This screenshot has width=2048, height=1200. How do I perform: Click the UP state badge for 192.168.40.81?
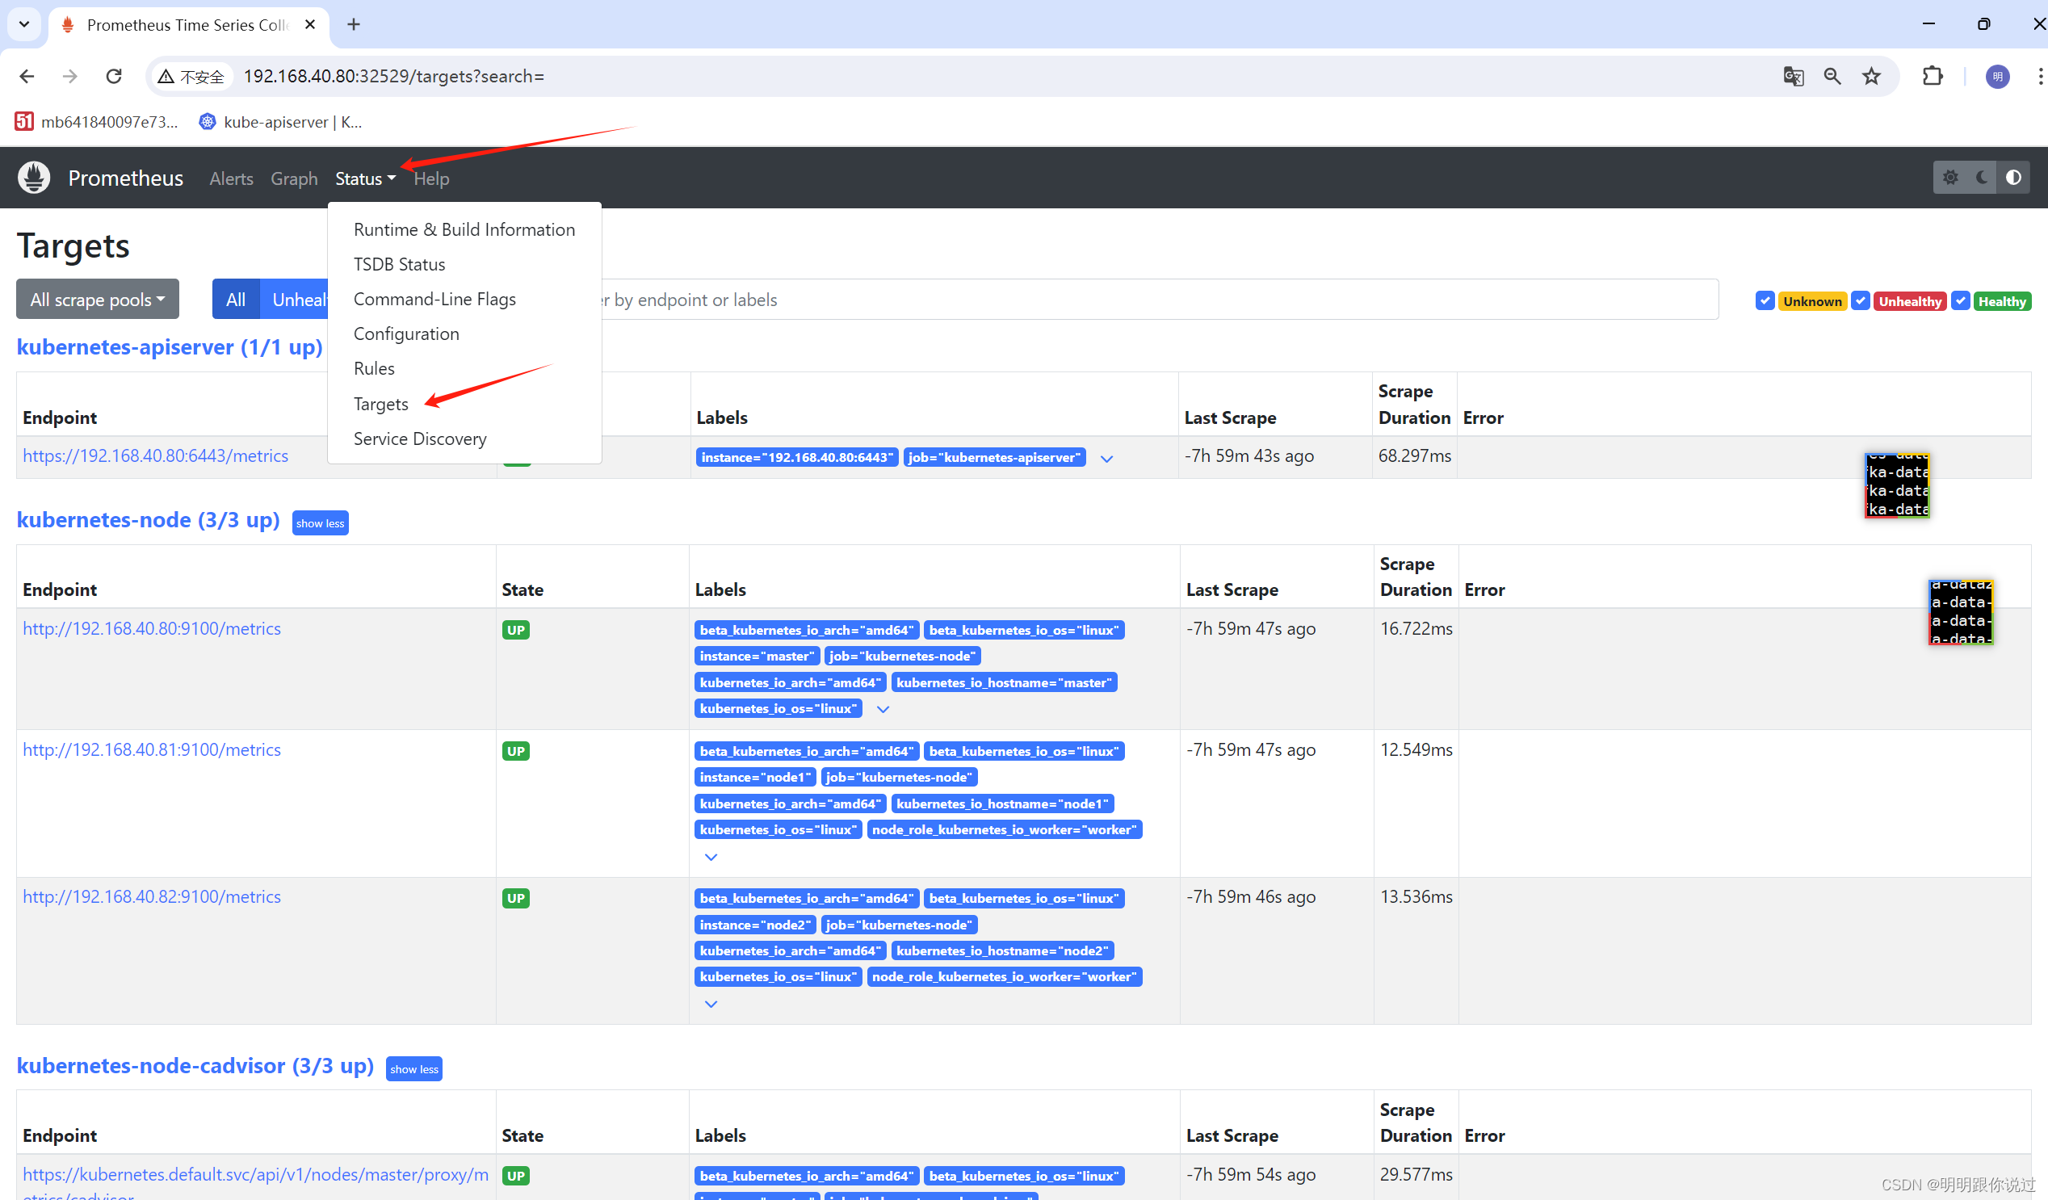tap(516, 752)
